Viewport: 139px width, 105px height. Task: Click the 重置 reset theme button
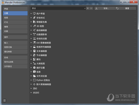point(126,8)
